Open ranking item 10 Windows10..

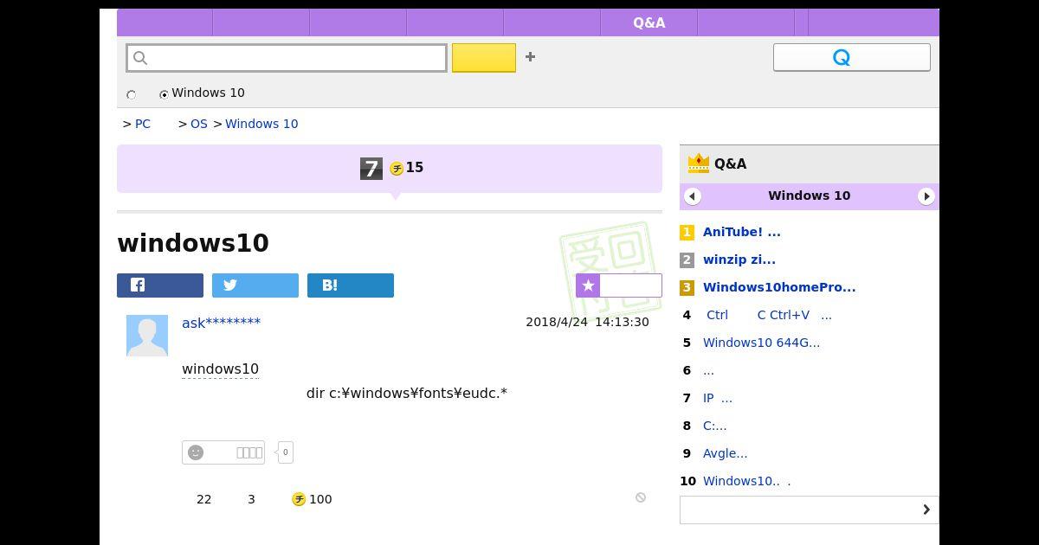coord(746,481)
